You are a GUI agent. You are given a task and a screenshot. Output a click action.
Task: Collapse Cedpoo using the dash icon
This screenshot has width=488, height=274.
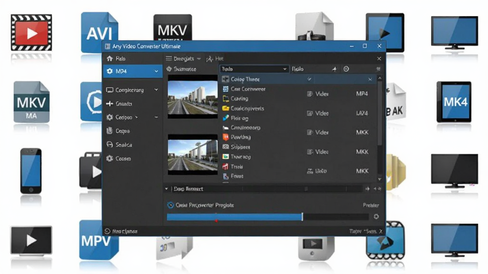pos(156,117)
